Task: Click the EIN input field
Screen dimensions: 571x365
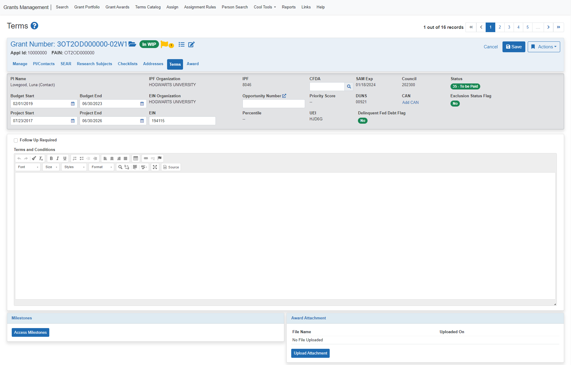Action: coord(182,121)
